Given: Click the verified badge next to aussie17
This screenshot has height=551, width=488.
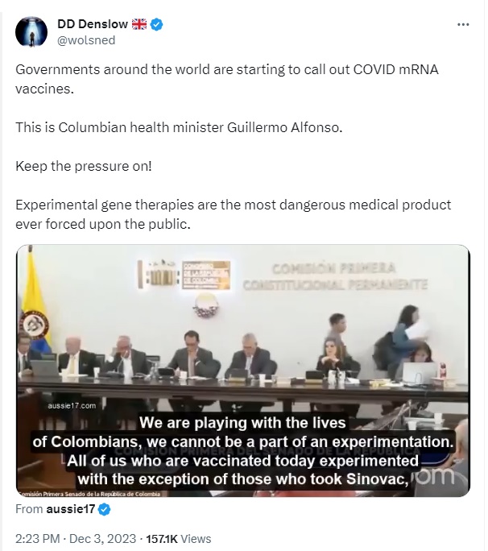Looking at the screenshot, I should pyautogui.click(x=104, y=509).
